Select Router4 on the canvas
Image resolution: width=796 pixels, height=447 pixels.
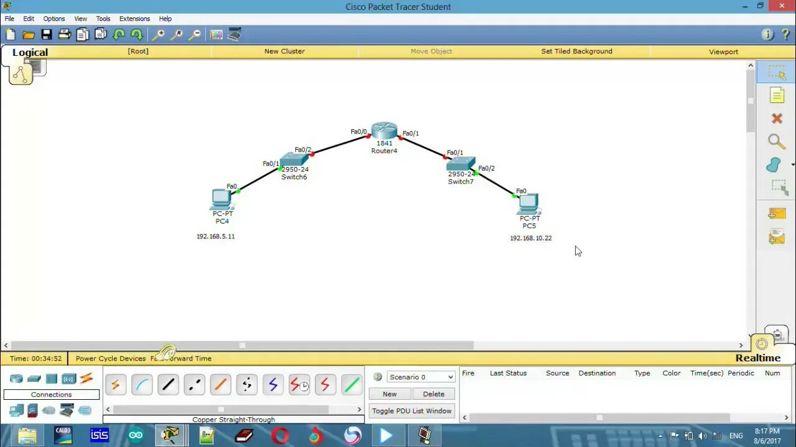(x=384, y=132)
